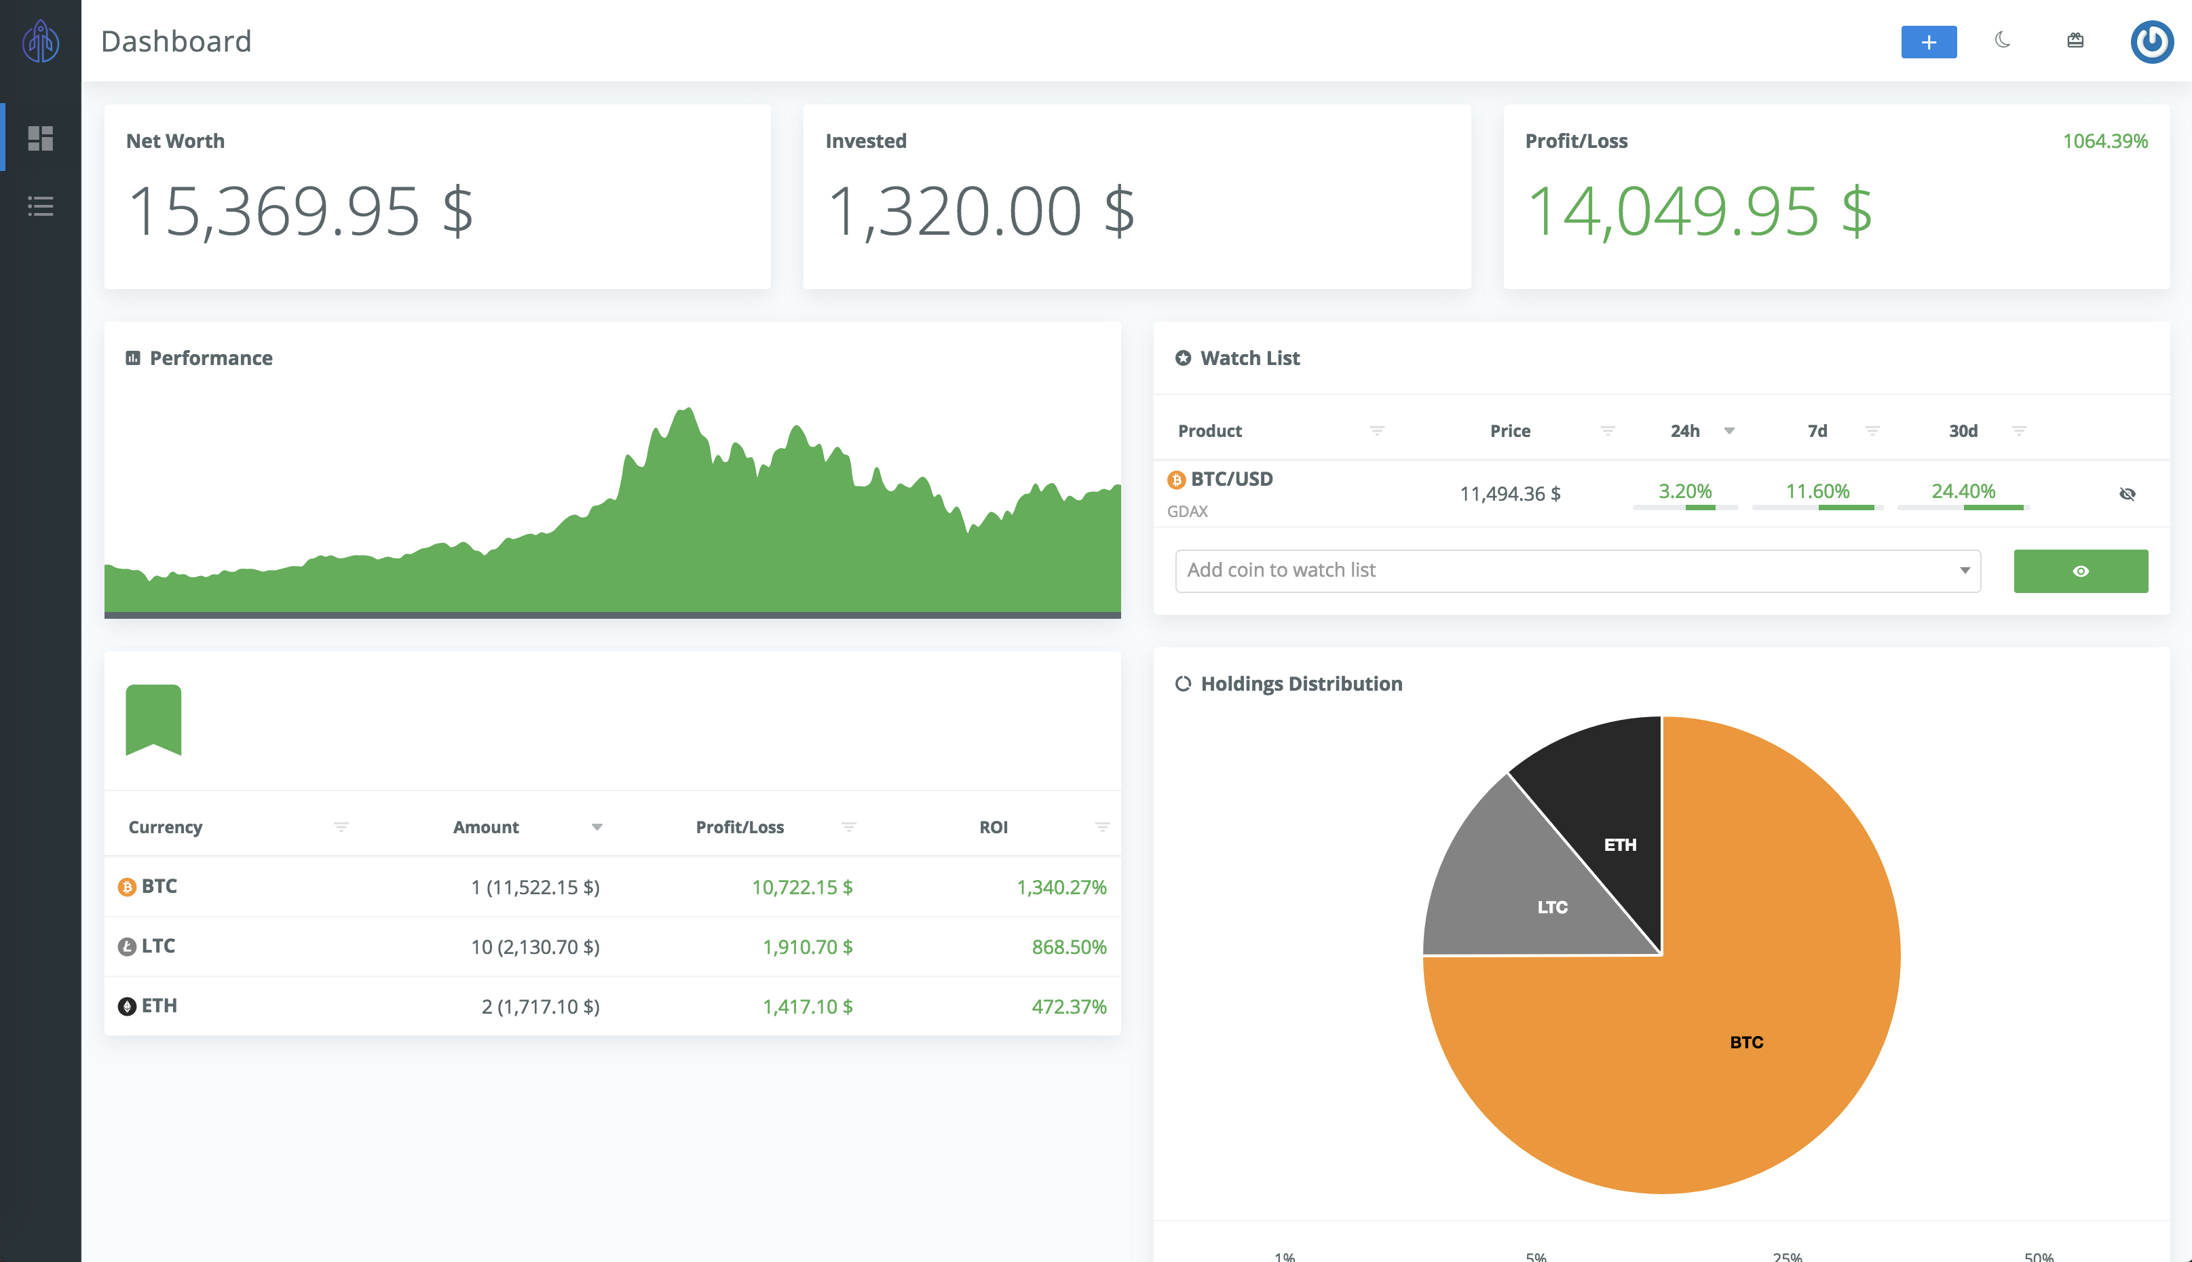Sort watch list by 24h arrow
2192x1262 pixels.
click(1729, 431)
